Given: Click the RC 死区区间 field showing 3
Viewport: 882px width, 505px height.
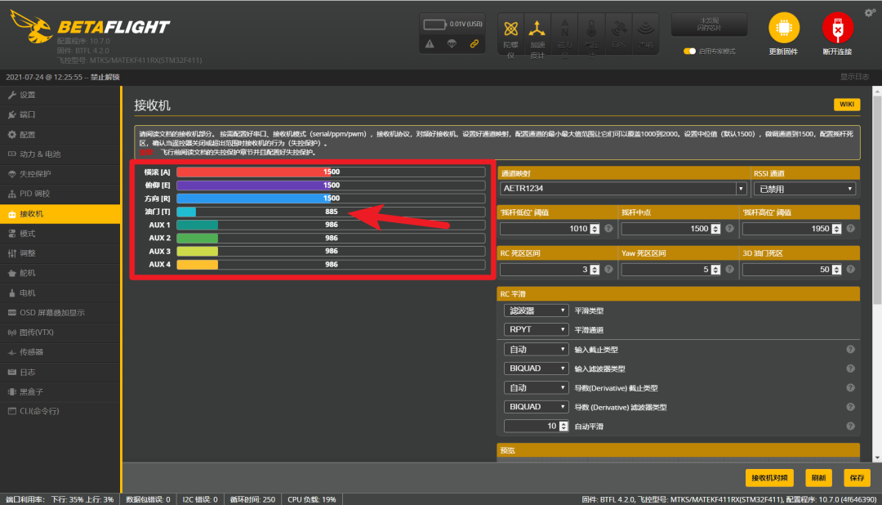Looking at the screenshot, I should [550, 270].
